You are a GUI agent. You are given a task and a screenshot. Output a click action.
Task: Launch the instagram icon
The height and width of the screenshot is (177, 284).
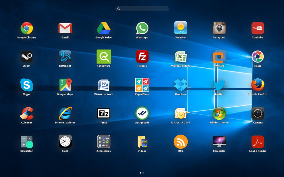tap(219, 28)
